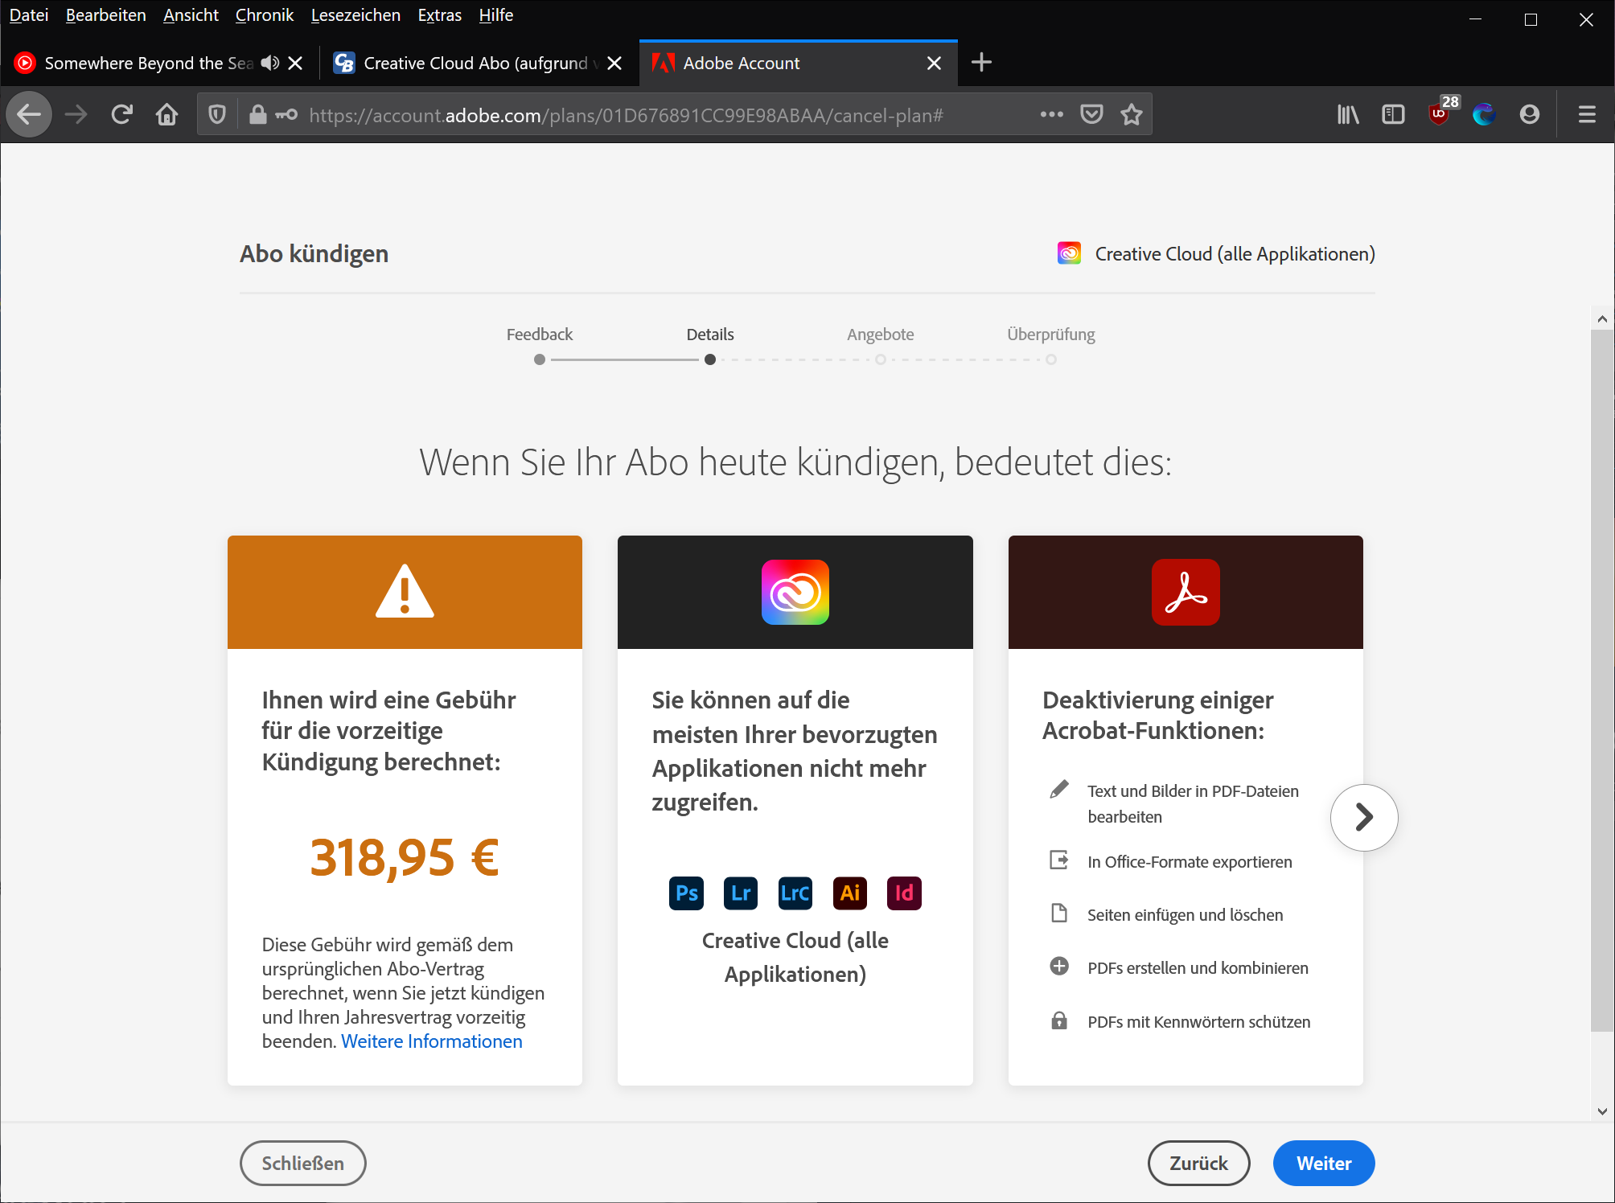Open the Weitere Informationen link
This screenshot has height=1203, width=1615.
pyautogui.click(x=431, y=1041)
